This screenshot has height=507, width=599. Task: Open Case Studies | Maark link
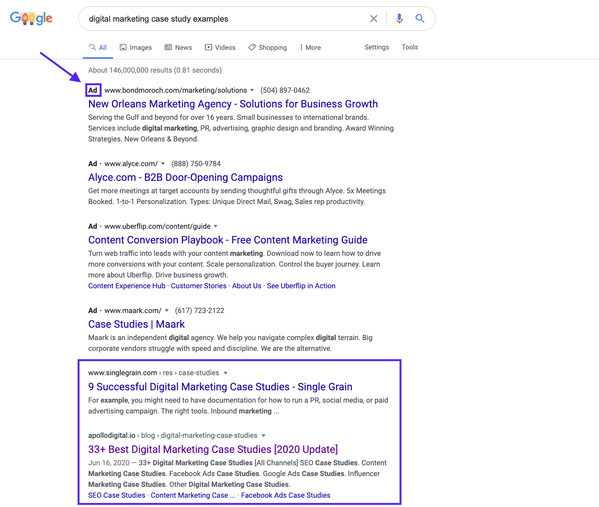pyautogui.click(x=137, y=324)
